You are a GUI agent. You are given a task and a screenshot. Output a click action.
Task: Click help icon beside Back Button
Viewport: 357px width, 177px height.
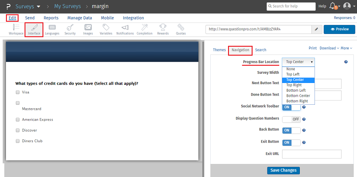[x=304, y=130]
